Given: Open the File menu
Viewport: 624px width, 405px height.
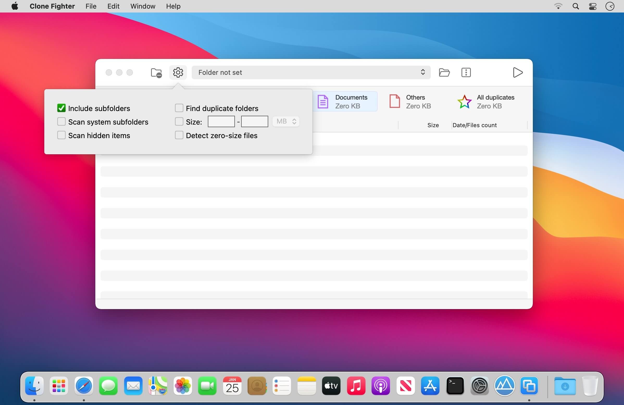Looking at the screenshot, I should (x=91, y=6).
